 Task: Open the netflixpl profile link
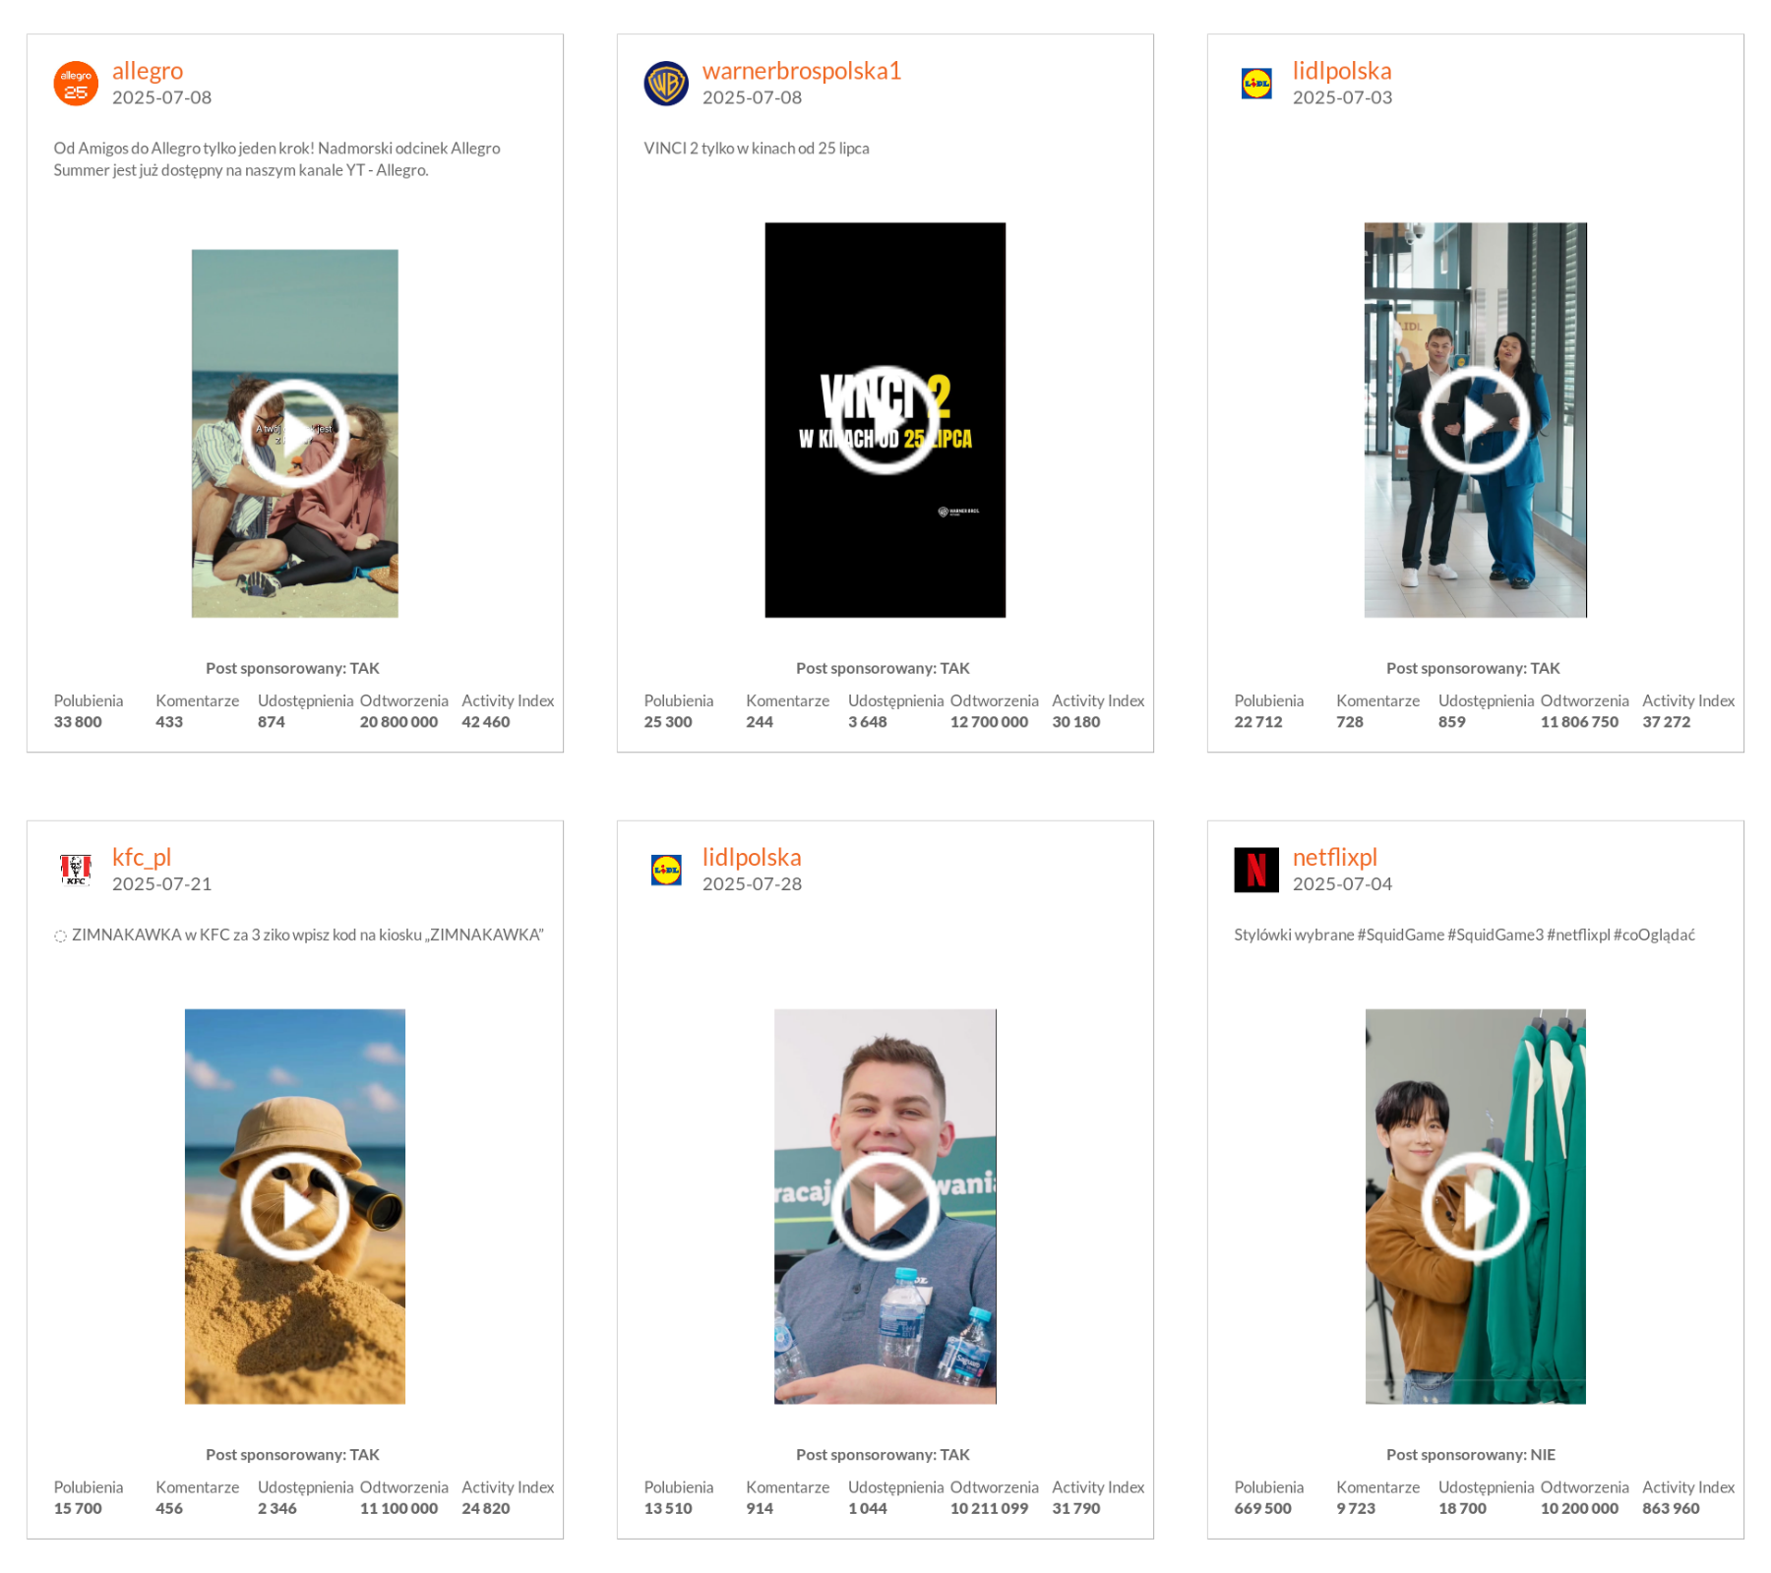(1334, 857)
